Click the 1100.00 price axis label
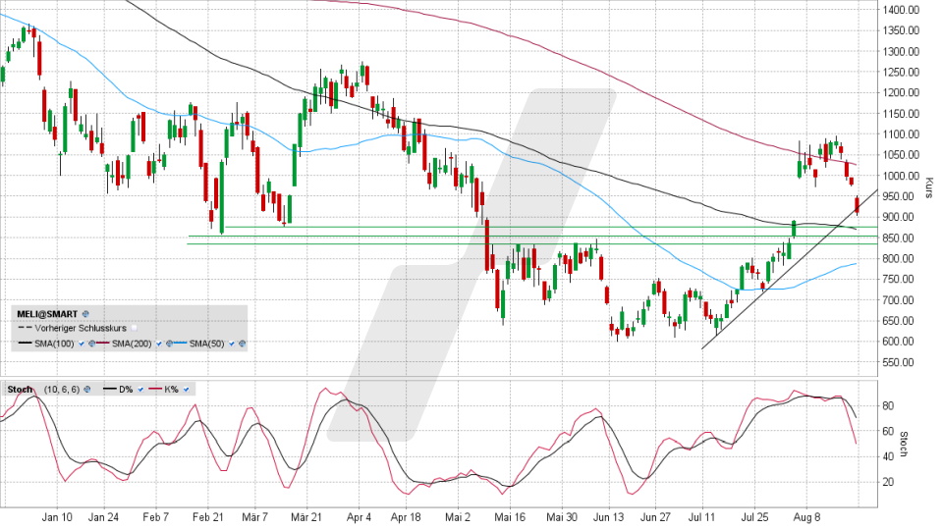Screen dimensions: 943x530 tap(901, 134)
